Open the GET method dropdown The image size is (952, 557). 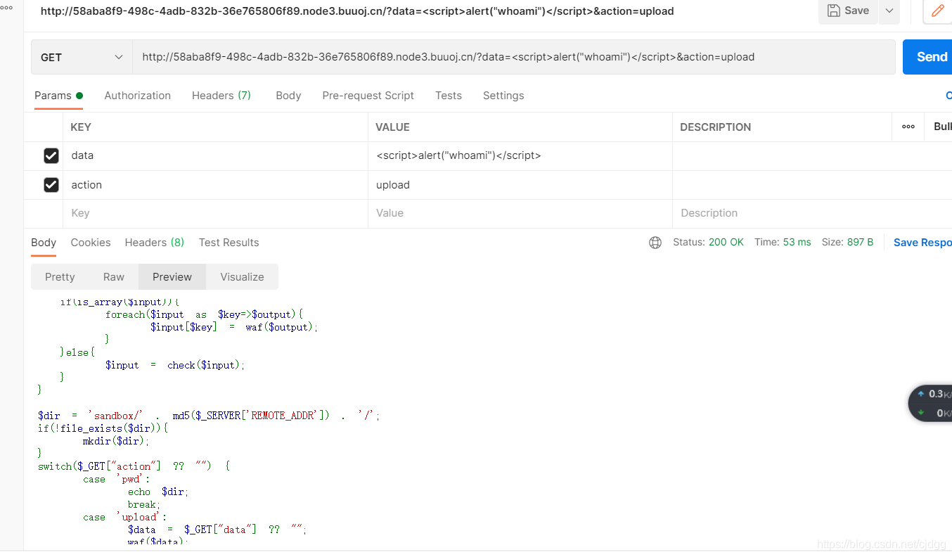point(82,57)
